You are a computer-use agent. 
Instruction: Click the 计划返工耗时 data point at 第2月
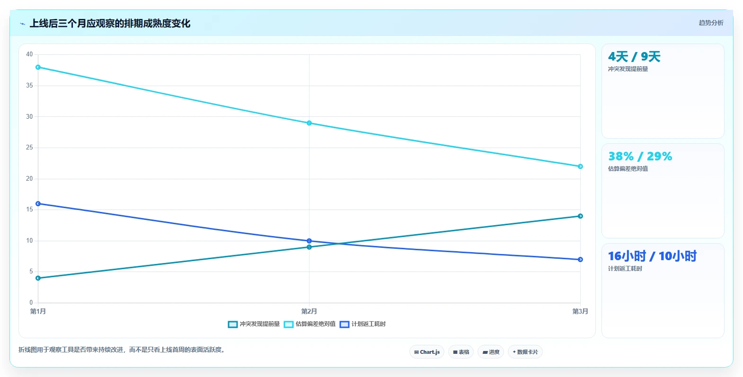coord(309,241)
